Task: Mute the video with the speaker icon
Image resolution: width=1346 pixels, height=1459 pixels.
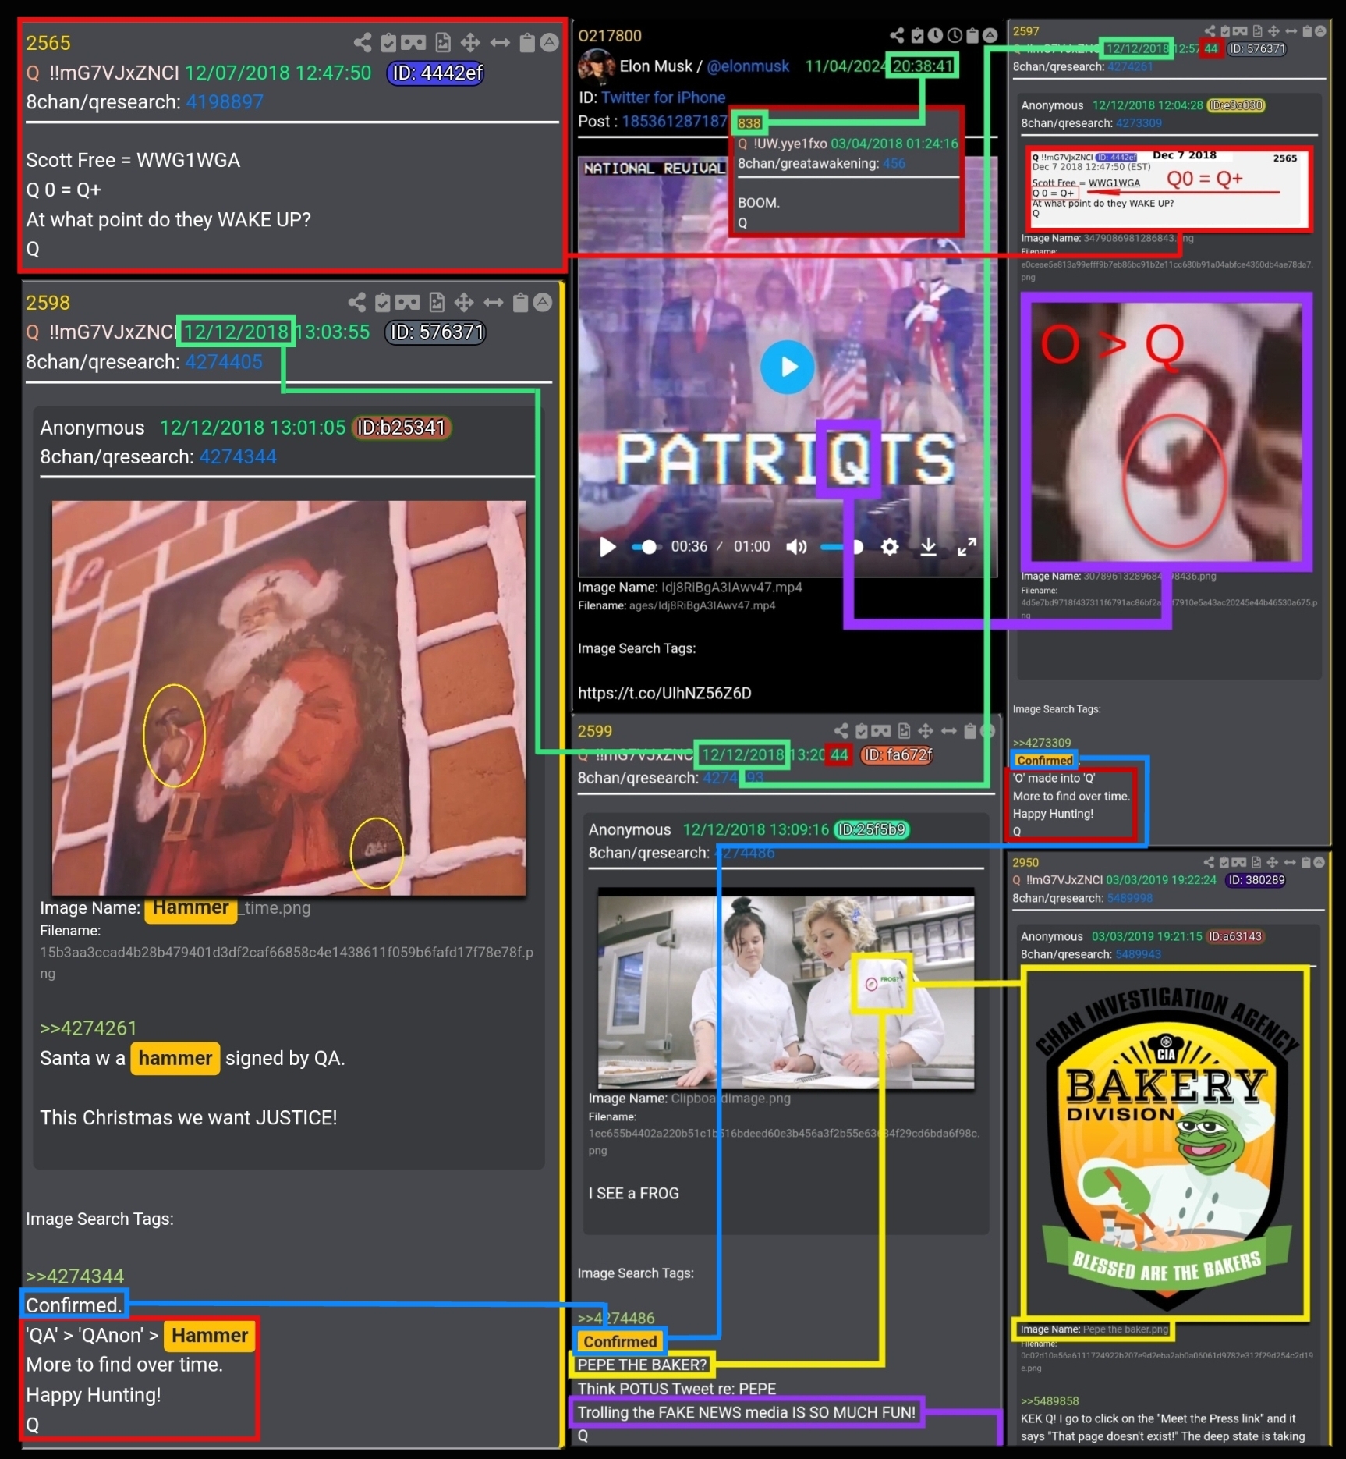Action: [796, 547]
